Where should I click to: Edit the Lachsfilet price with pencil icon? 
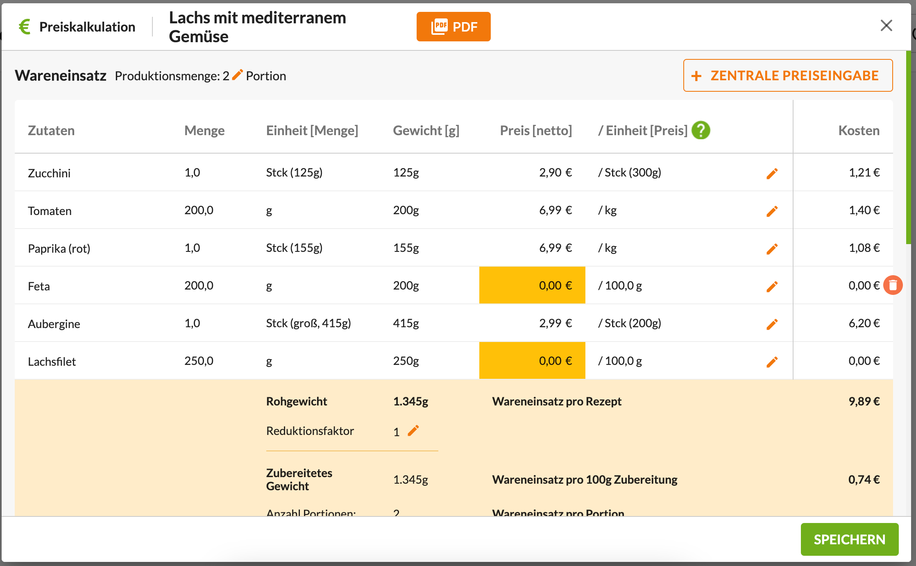tap(772, 362)
